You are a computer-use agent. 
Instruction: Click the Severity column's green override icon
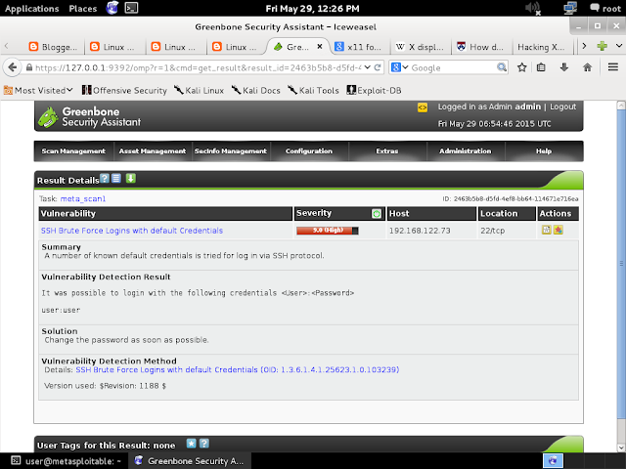pos(376,214)
